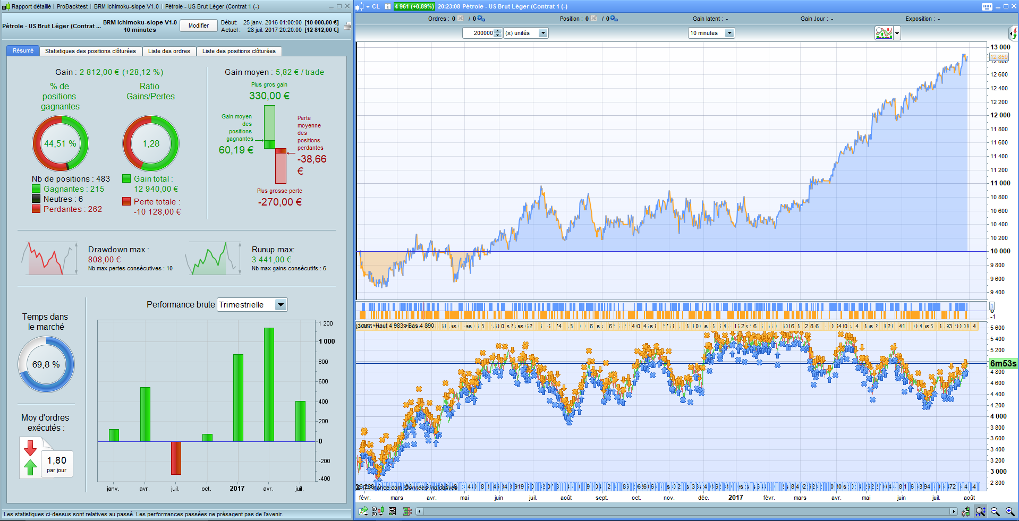Image resolution: width=1019 pixels, height=521 pixels.
Task: Zoom in on the chart
Action: [x=1010, y=511]
